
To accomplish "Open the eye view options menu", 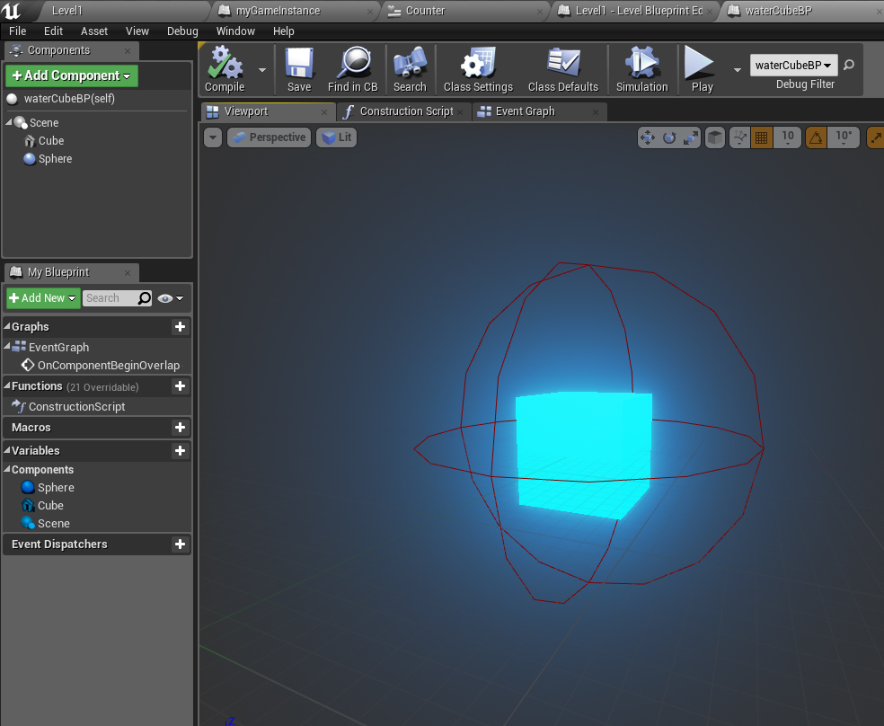I will [170, 298].
